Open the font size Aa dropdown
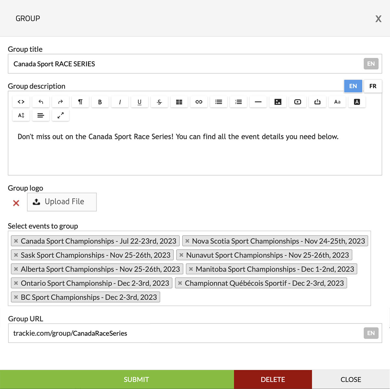Screen dimensions: 390x389 [x=337, y=102]
